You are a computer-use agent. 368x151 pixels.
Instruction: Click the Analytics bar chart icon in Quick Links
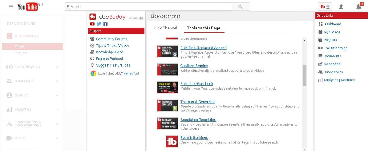320,80
